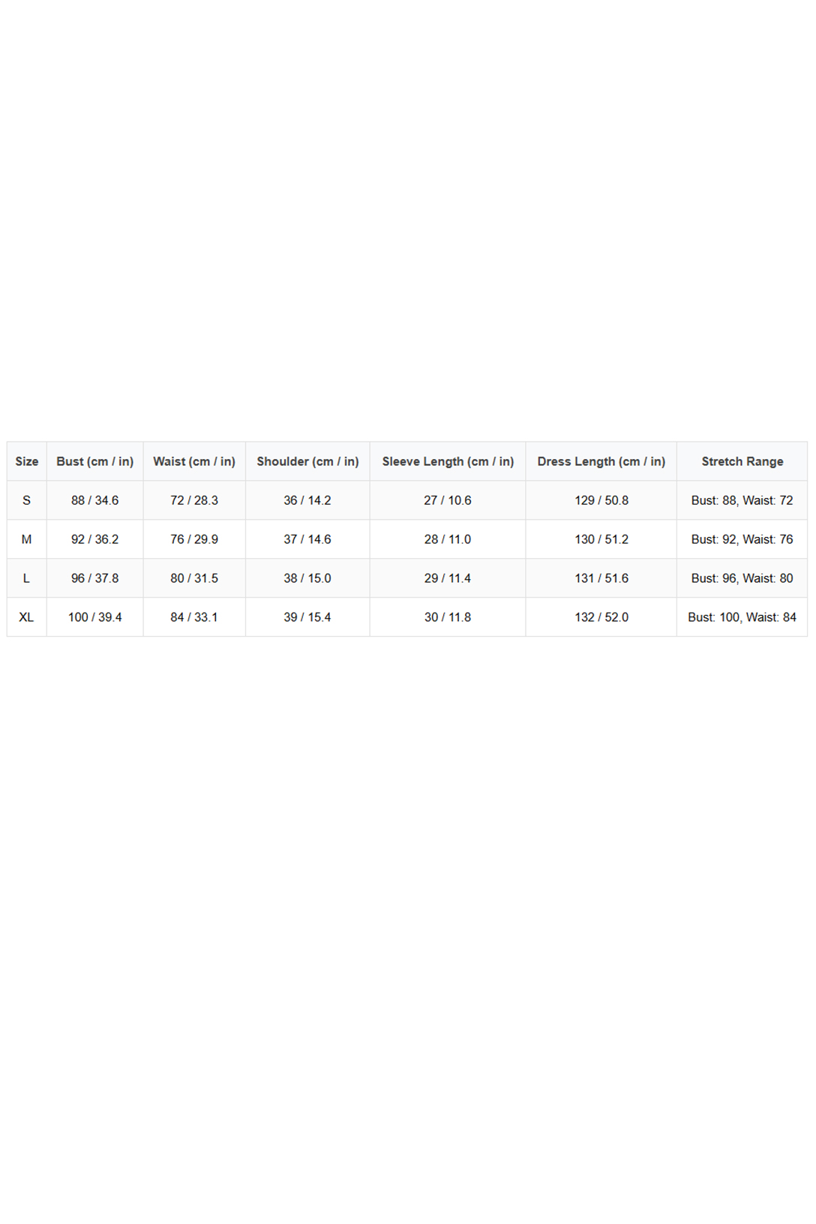Click the M size row label

[x=27, y=539]
